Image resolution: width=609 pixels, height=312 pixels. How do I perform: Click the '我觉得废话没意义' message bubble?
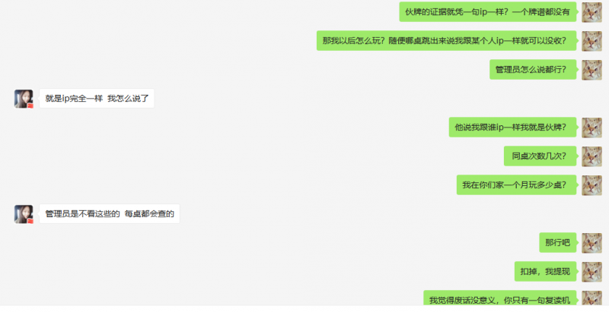500,298
